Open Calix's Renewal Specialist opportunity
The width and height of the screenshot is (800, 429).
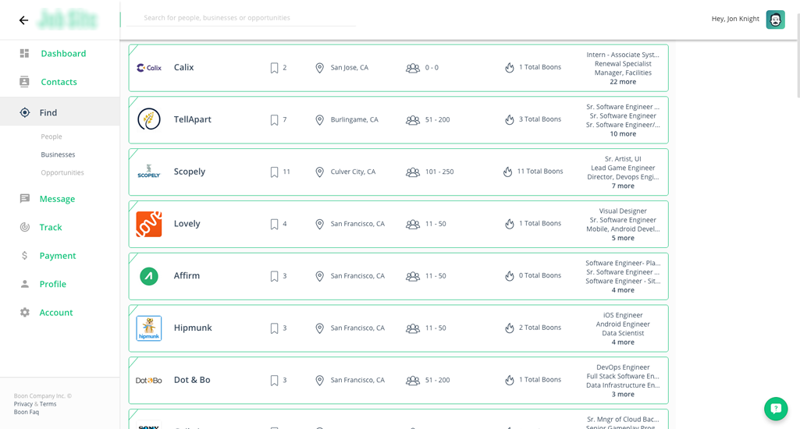623,64
